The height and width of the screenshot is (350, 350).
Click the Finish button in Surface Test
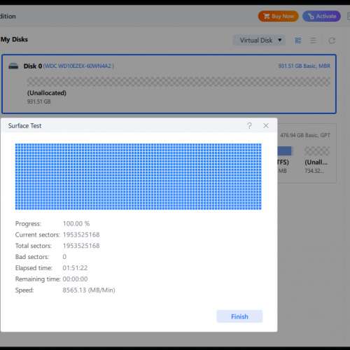(239, 316)
